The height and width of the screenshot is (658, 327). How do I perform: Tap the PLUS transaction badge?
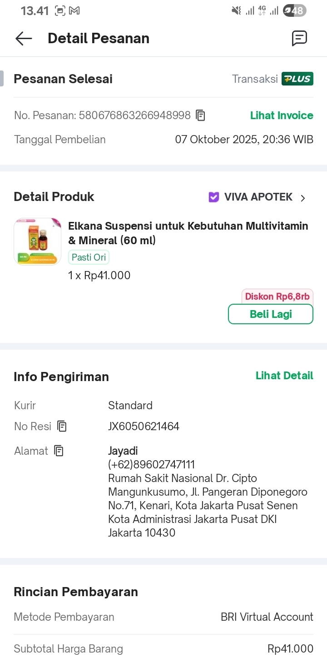(x=297, y=79)
